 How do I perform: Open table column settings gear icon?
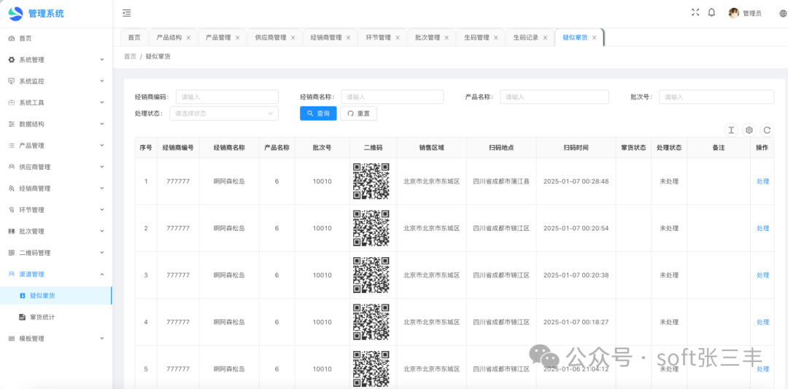click(x=749, y=130)
